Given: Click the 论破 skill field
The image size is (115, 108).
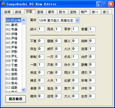Looking at the screenshot, I should (75, 81).
